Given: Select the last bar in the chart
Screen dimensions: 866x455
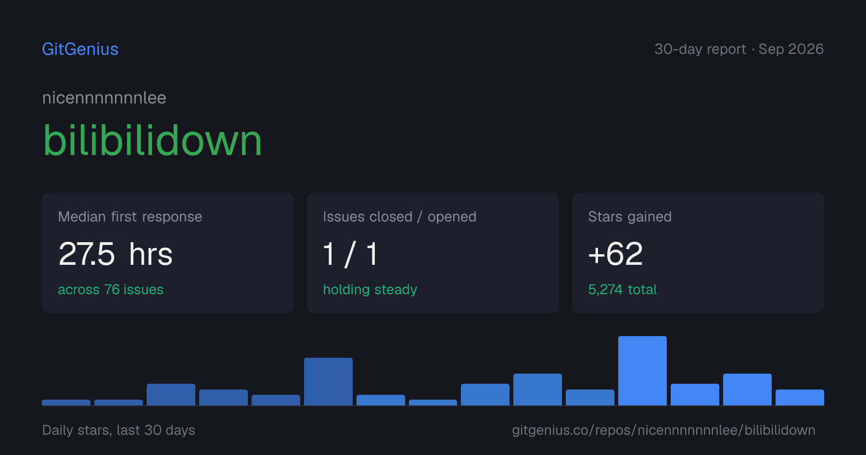Looking at the screenshot, I should click(800, 397).
